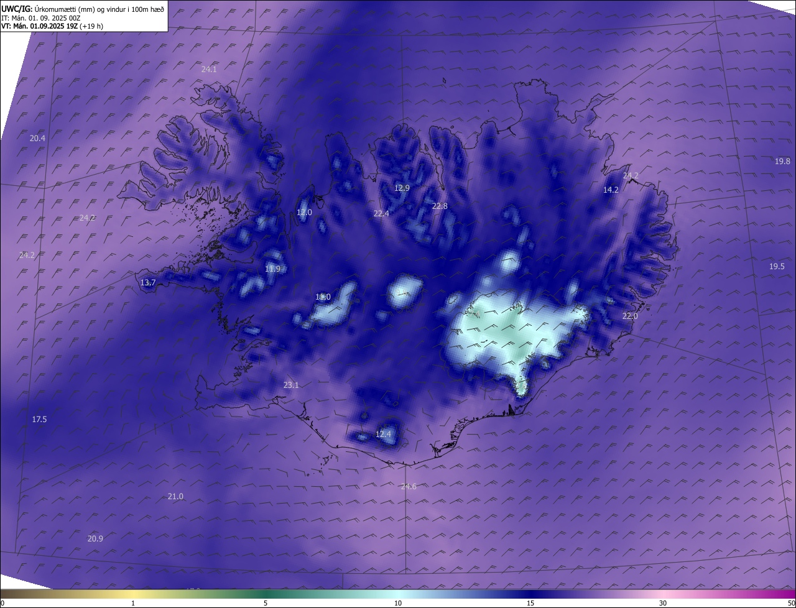Click the 1 tick on the color scale
The width and height of the screenshot is (796, 608).
click(x=133, y=603)
